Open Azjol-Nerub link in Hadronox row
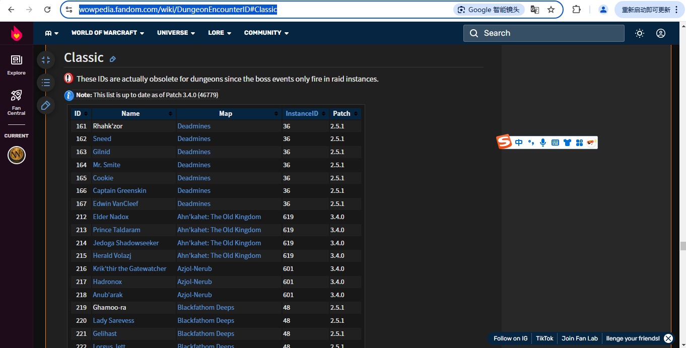The height and width of the screenshot is (348, 686). click(194, 282)
